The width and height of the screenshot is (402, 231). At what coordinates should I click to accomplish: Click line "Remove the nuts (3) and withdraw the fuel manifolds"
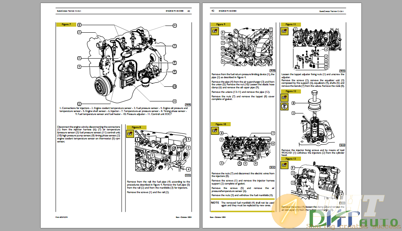(242, 195)
